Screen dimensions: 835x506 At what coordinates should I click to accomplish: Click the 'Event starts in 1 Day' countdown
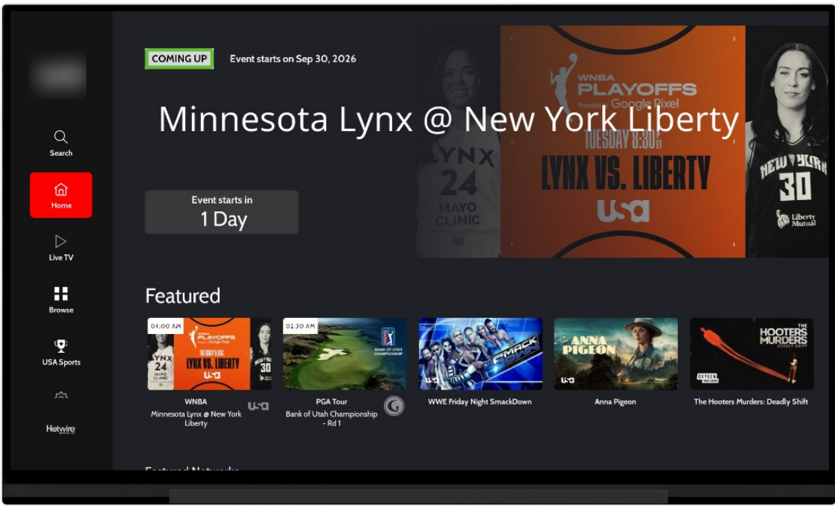(x=222, y=212)
